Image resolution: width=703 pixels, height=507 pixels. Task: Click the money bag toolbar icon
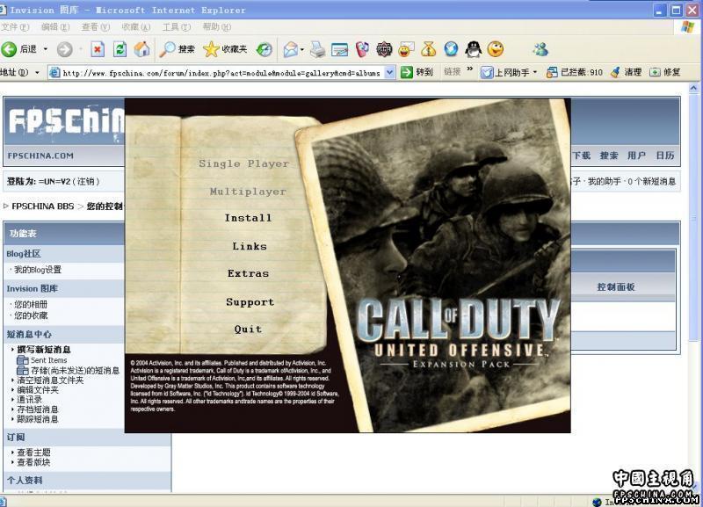coord(428,49)
